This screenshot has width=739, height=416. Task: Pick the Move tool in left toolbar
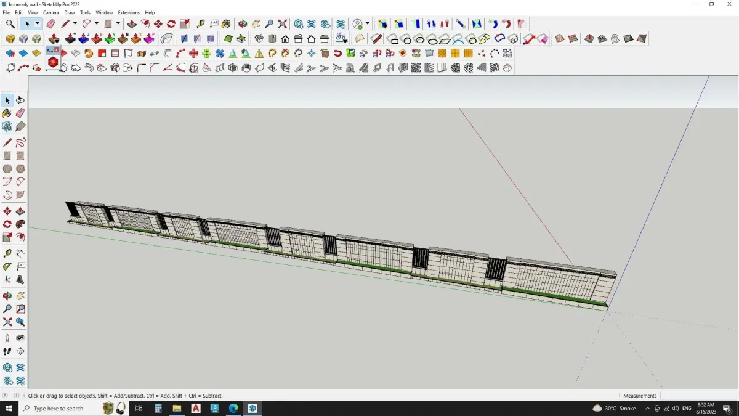7,211
